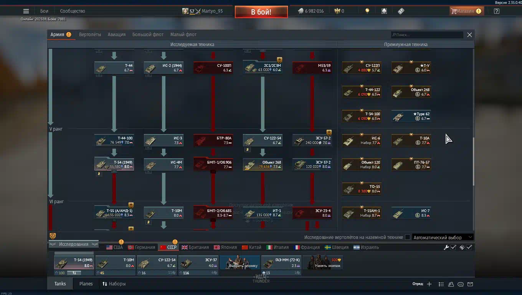522x295 pixels.
Task: Open the mail envelope icon
Action: [x=470, y=284]
